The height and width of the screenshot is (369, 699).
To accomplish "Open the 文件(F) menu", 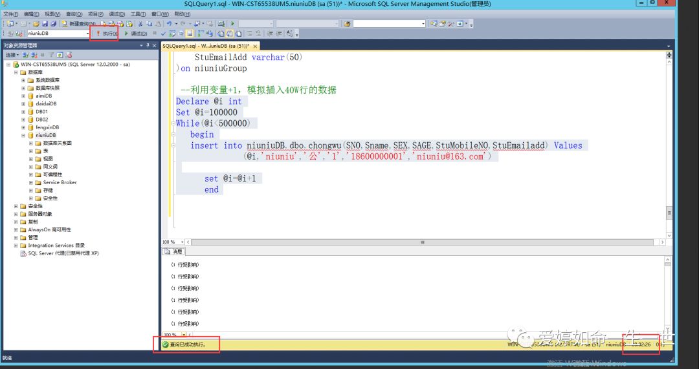I will coord(11,14).
